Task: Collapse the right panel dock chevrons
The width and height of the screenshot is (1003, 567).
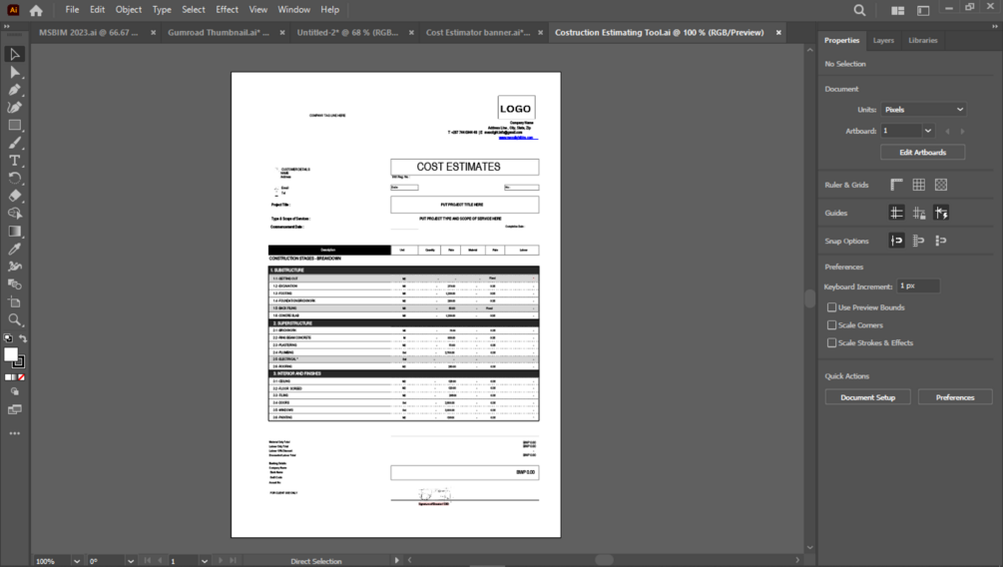Action: tap(995, 27)
